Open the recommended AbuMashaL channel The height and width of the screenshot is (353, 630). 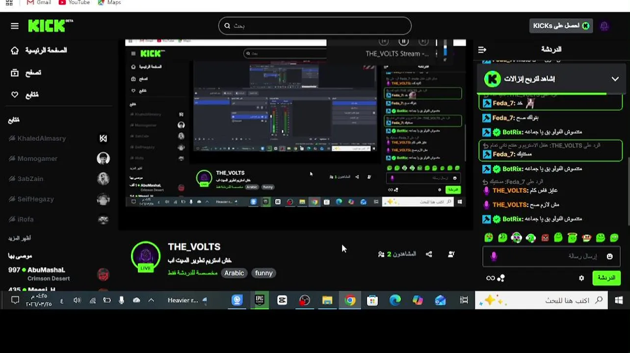click(x=58, y=274)
